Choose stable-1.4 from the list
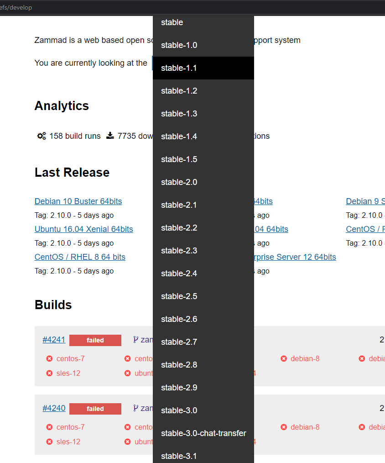The width and height of the screenshot is (385, 463). point(203,137)
